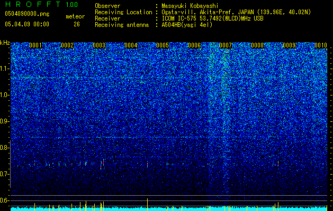Click the receiver value ICOM IC-575 53.7492 MHz
The height and width of the screenshot is (211, 333).
212,18
